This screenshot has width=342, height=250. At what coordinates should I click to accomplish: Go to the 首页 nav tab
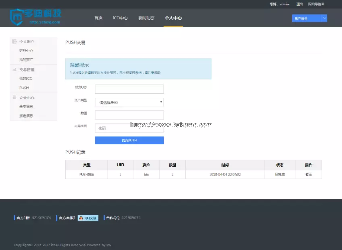pyautogui.click(x=98, y=18)
